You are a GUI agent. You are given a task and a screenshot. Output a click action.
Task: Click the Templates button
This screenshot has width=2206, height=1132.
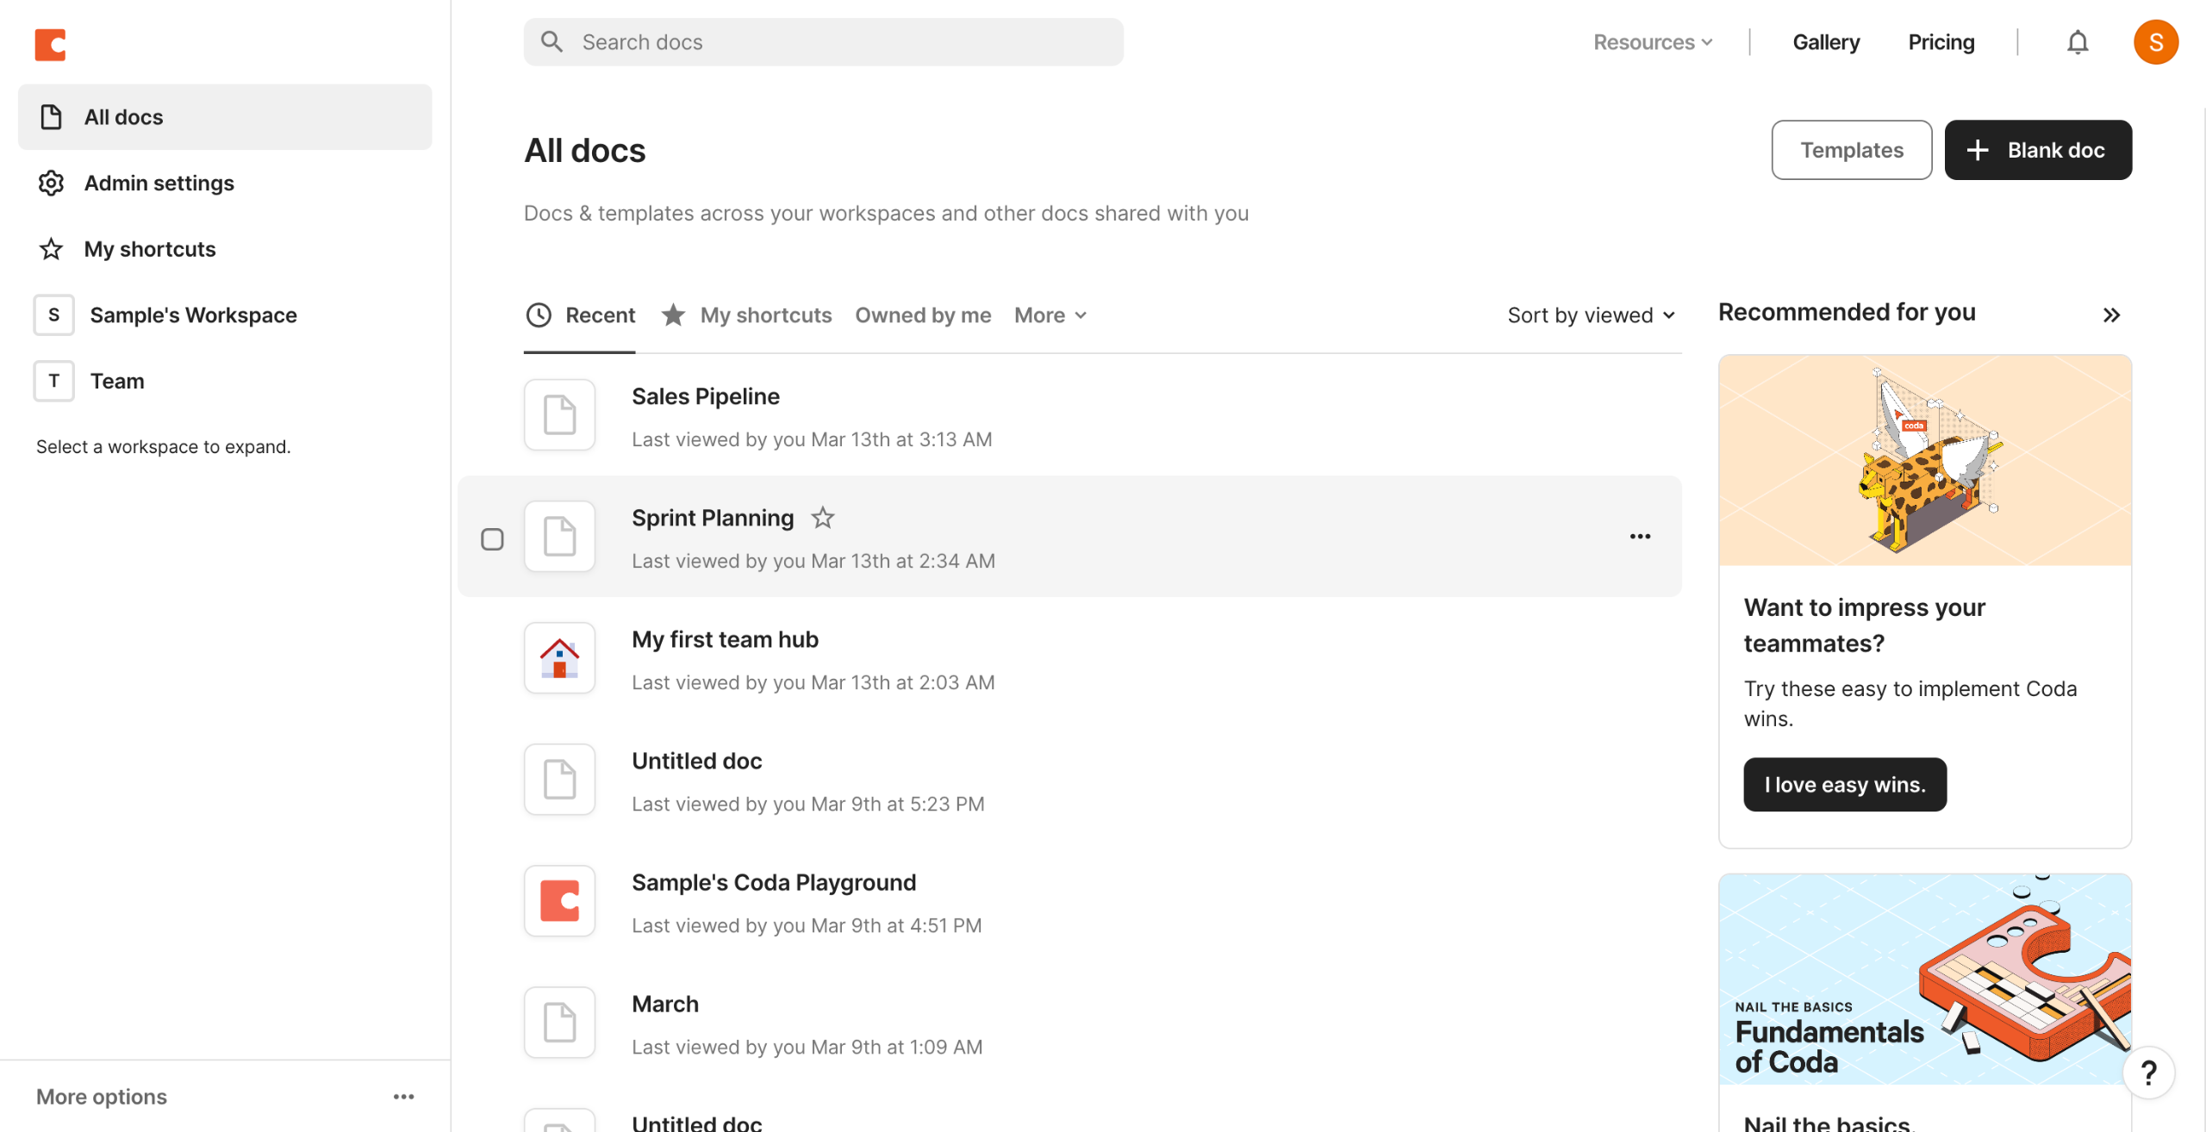point(1851,150)
